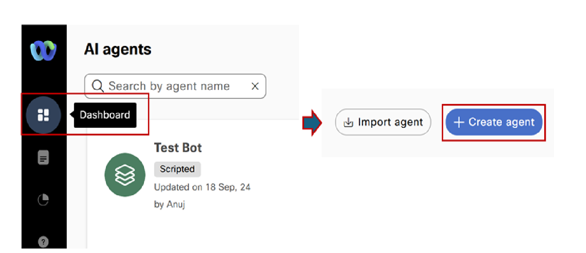Click the Test Bot green layers avatar
The height and width of the screenshot is (253, 586).
coord(125,175)
